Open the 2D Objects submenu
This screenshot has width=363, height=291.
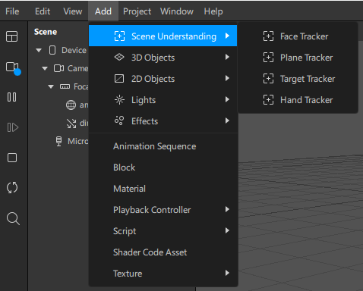(x=163, y=79)
